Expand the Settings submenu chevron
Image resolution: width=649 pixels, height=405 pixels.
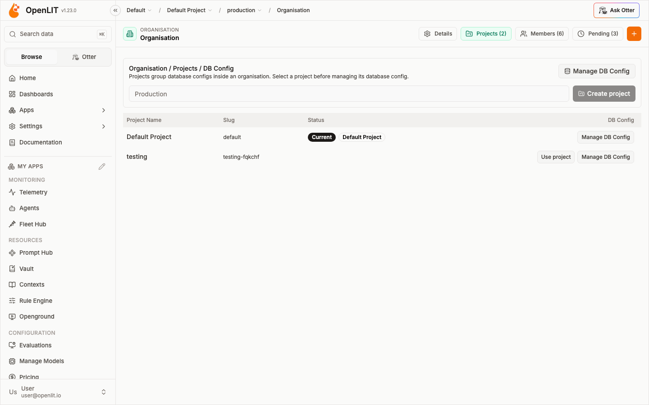[104, 126]
